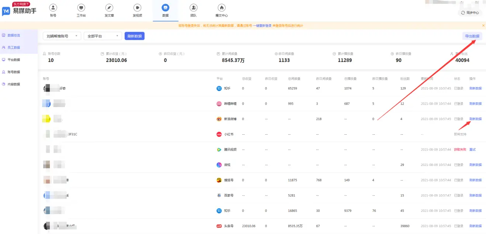Refresh data for the 知乎 row with 65259
Viewport: 486px width, 234px height.
[x=475, y=88]
